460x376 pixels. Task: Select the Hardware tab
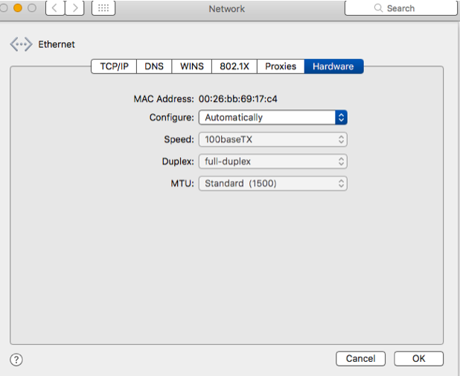(x=333, y=66)
